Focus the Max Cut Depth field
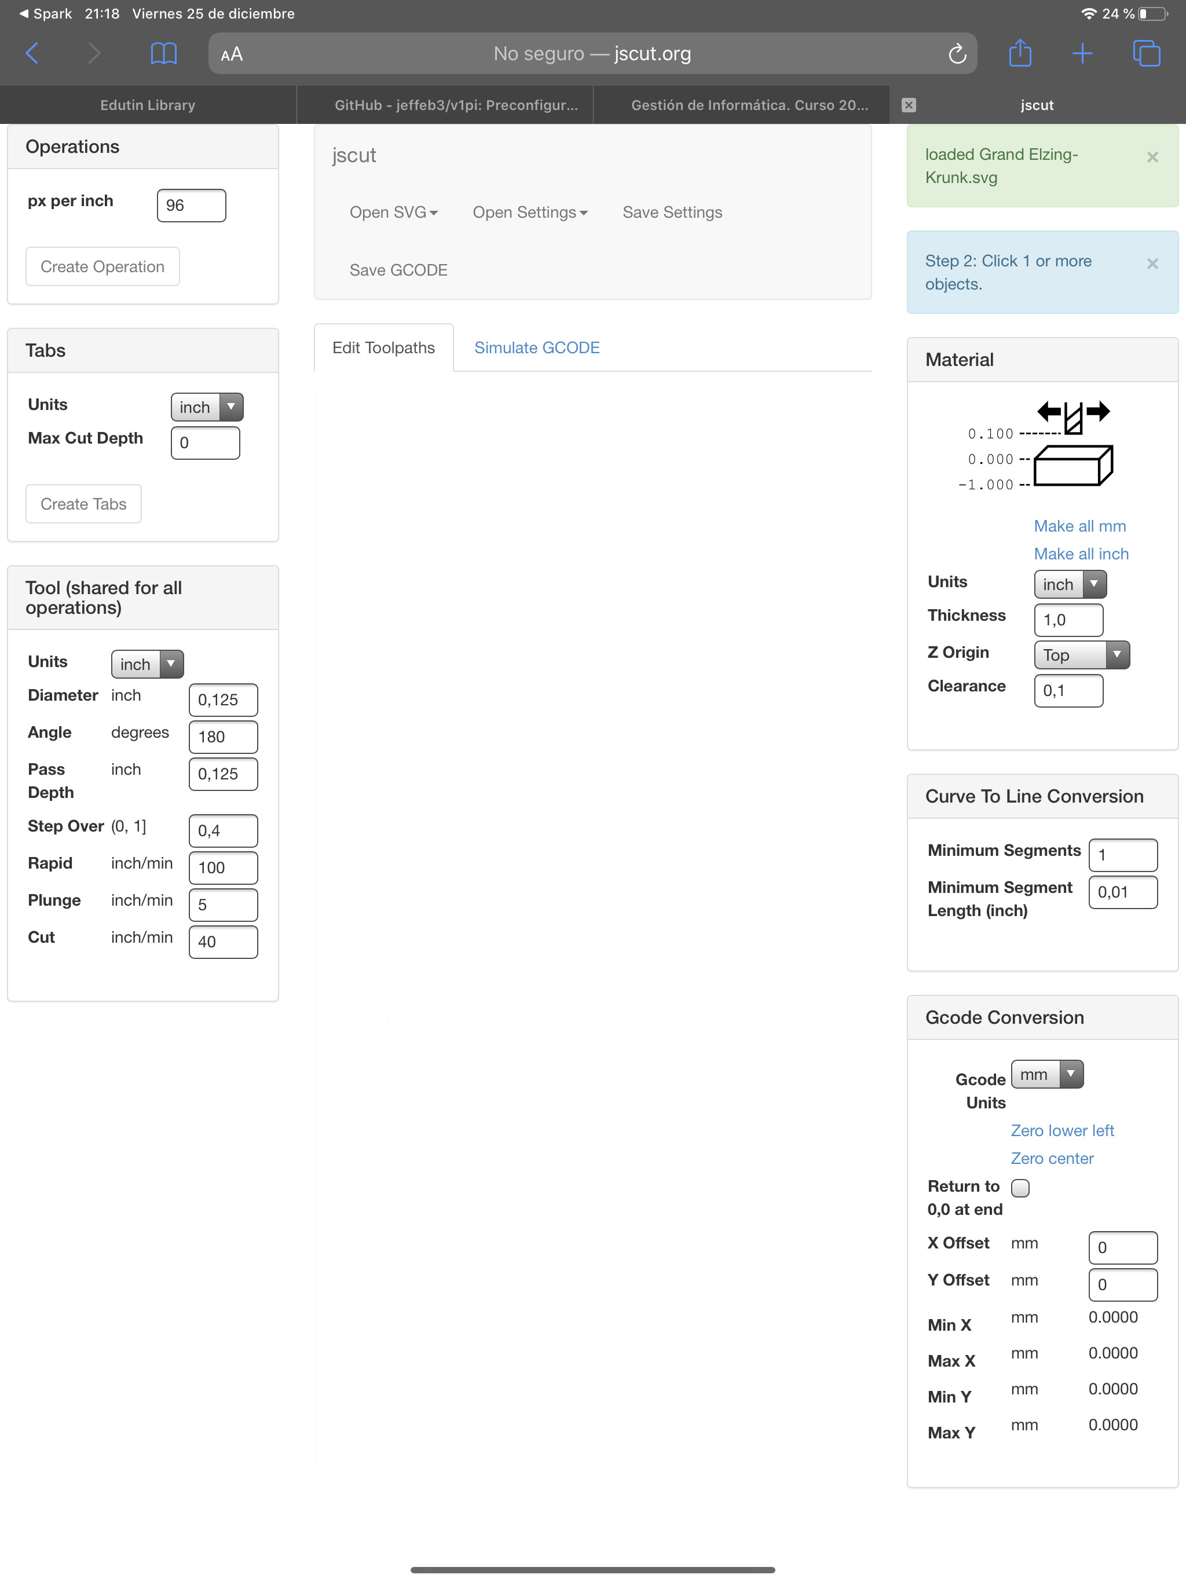The image size is (1186, 1582). click(x=206, y=443)
